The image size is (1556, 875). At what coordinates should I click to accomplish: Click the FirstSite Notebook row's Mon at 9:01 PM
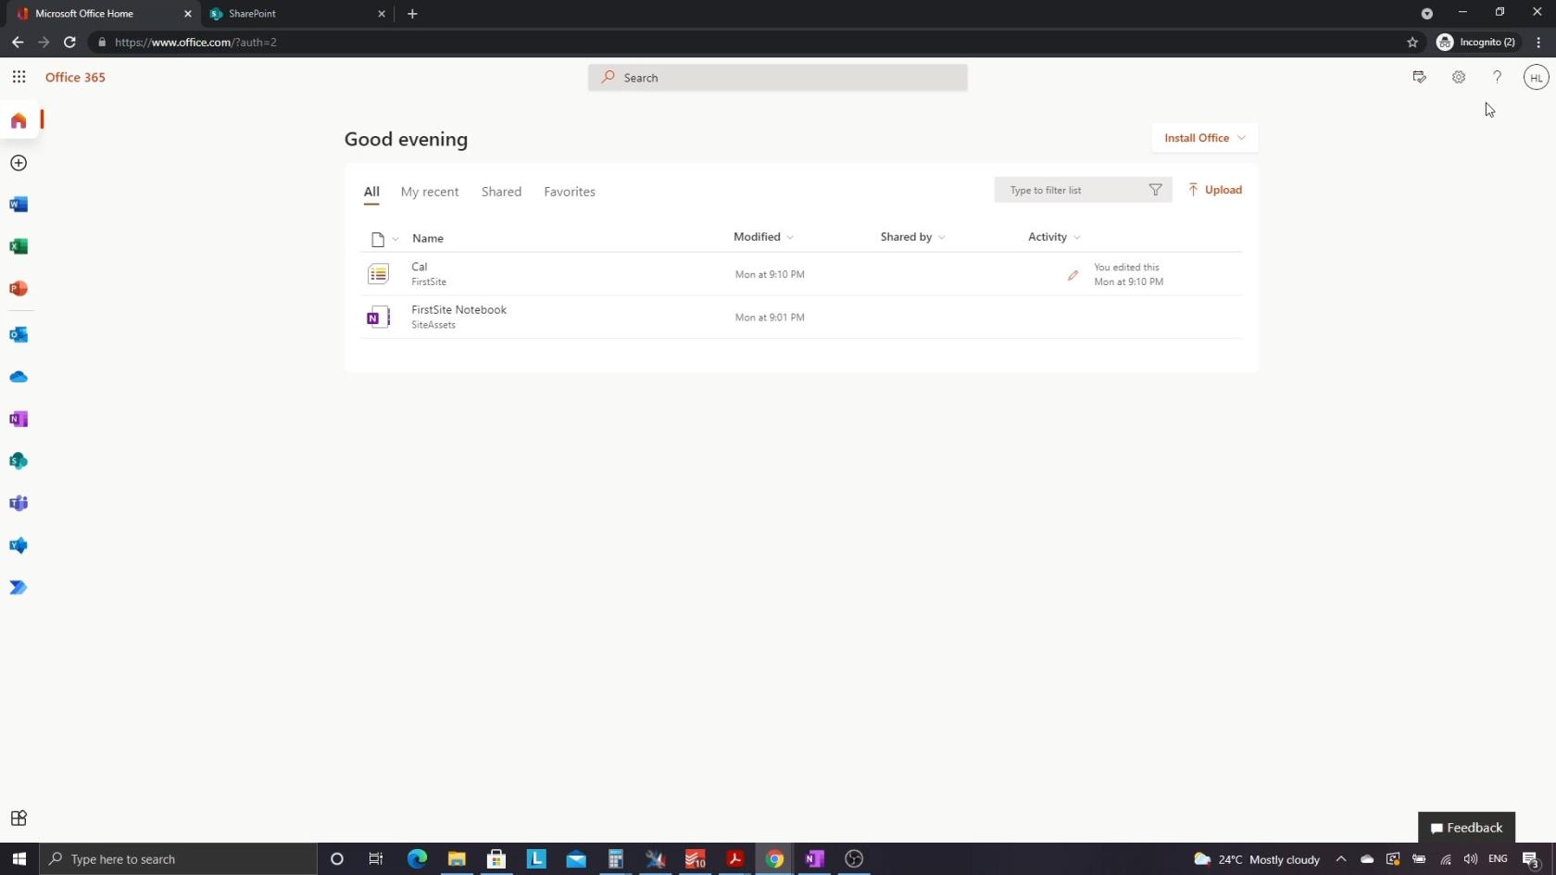(770, 318)
